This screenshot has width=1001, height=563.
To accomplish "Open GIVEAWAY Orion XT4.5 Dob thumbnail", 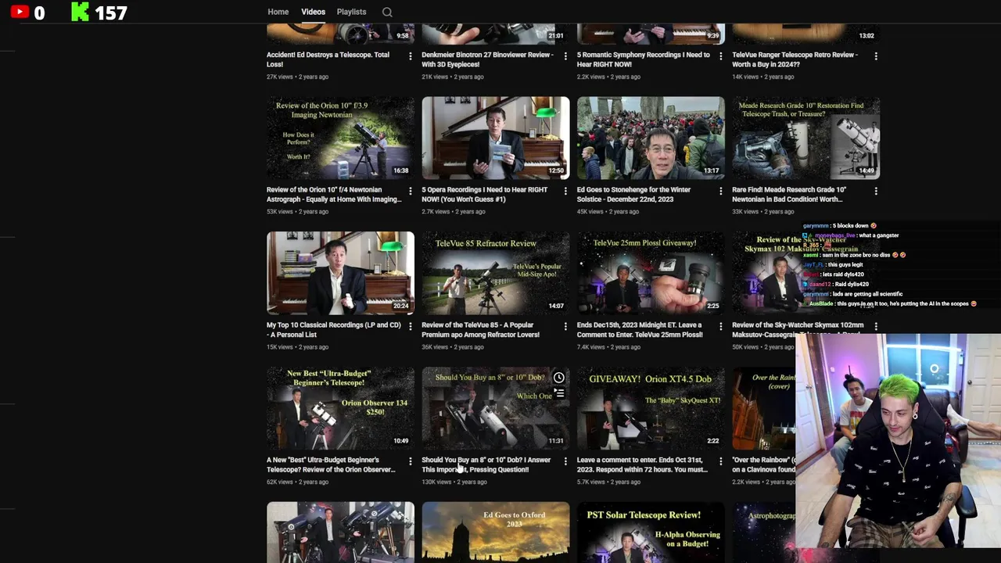I will click(651, 408).
